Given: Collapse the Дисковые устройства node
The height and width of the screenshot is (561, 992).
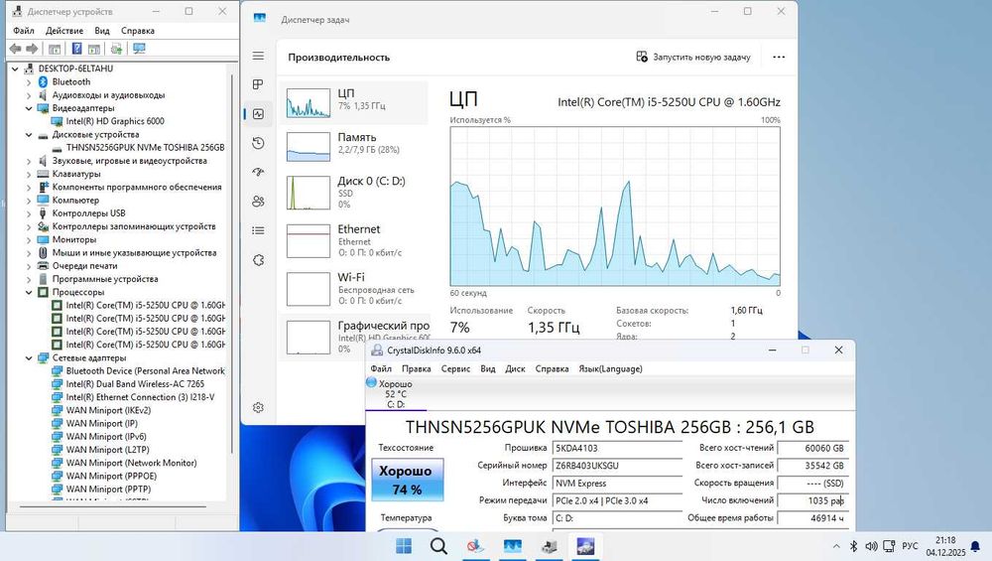Looking at the screenshot, I should coord(29,135).
